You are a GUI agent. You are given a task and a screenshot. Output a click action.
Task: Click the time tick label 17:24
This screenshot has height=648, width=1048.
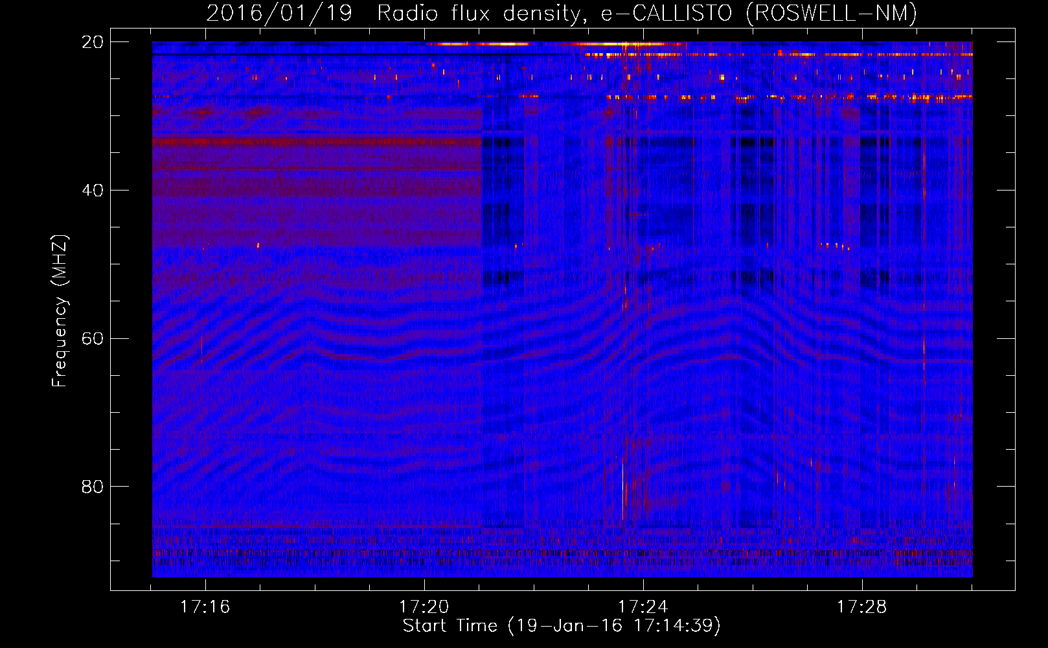click(x=643, y=607)
